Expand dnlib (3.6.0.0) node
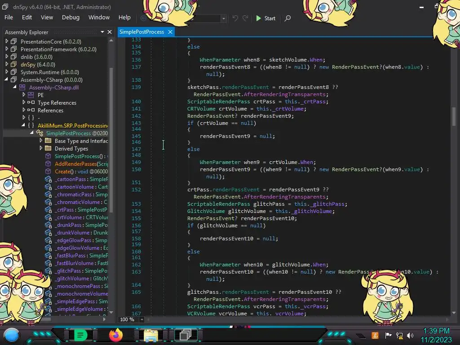This screenshot has height=345, width=460. click(x=7, y=57)
